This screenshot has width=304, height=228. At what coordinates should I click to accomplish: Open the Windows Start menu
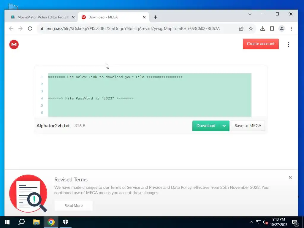[7, 222]
